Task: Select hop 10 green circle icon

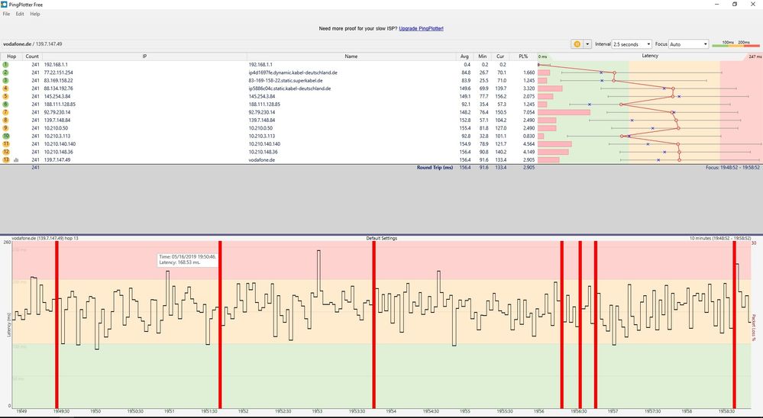Action: (x=6, y=136)
